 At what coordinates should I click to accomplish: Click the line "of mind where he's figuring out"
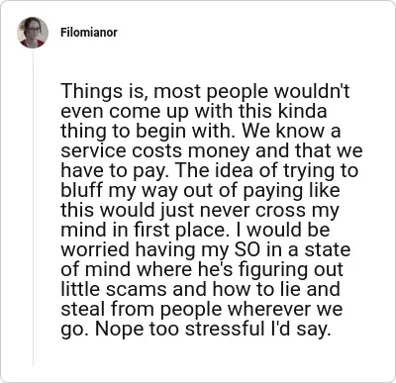tap(202, 269)
